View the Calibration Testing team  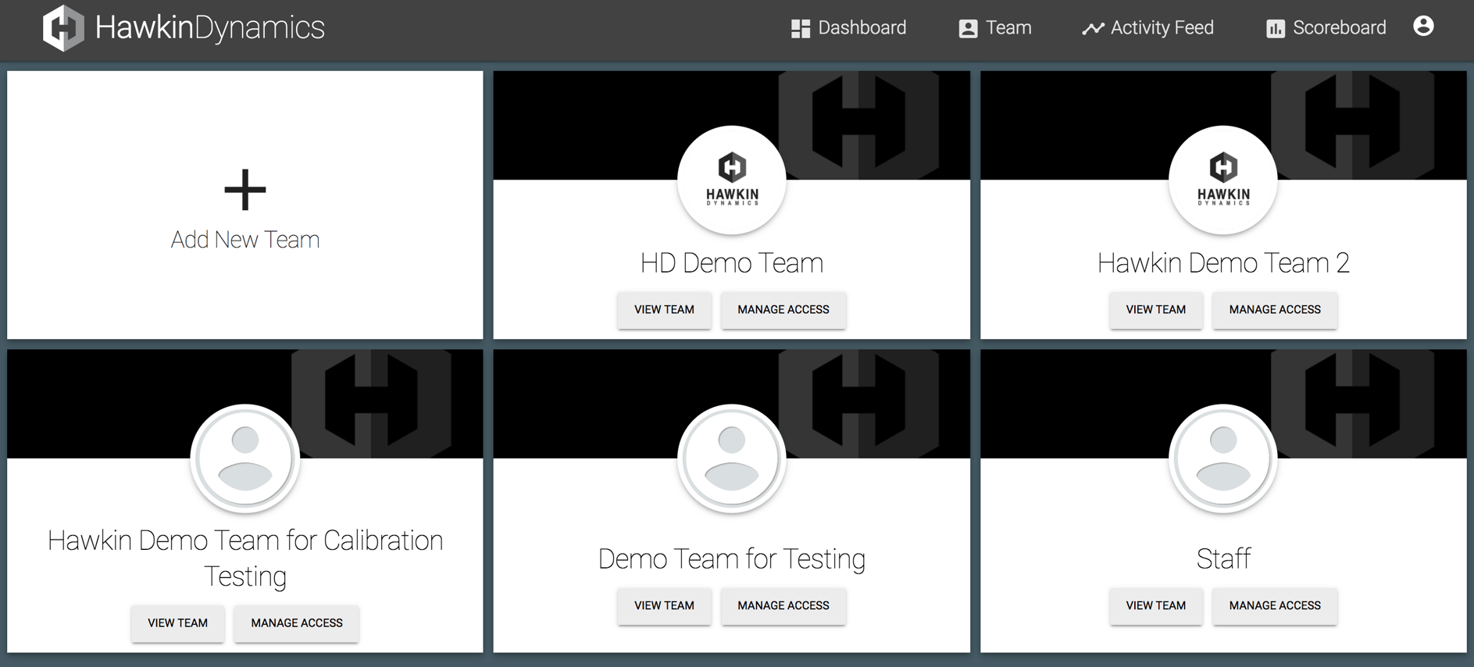pyautogui.click(x=177, y=623)
